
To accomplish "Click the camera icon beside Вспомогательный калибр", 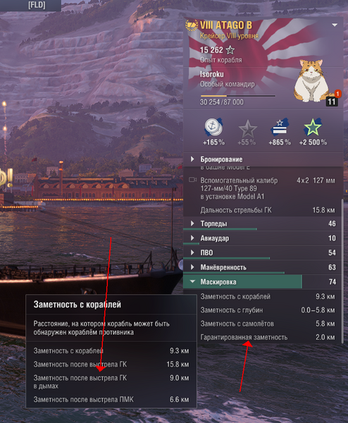I will coord(192,180).
